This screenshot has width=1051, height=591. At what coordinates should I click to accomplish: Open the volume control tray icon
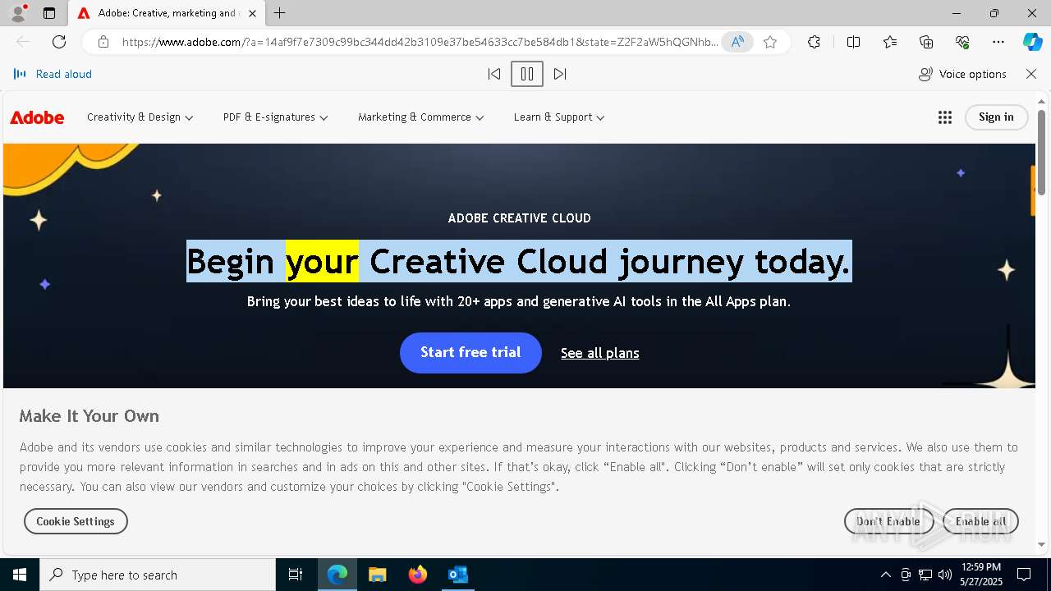(x=945, y=575)
